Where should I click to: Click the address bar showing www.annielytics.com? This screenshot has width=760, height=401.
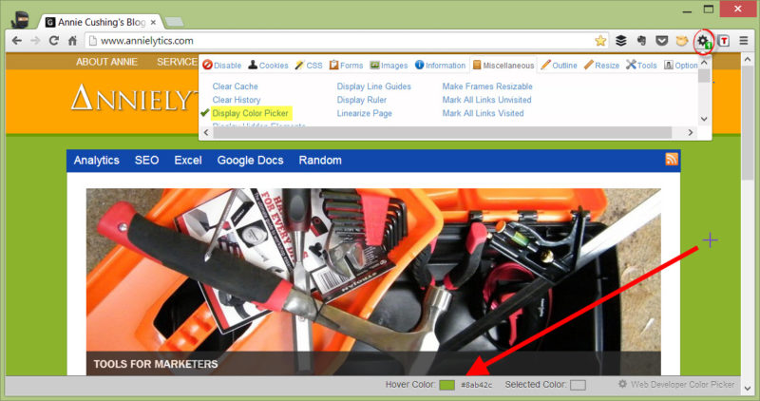tap(332, 41)
